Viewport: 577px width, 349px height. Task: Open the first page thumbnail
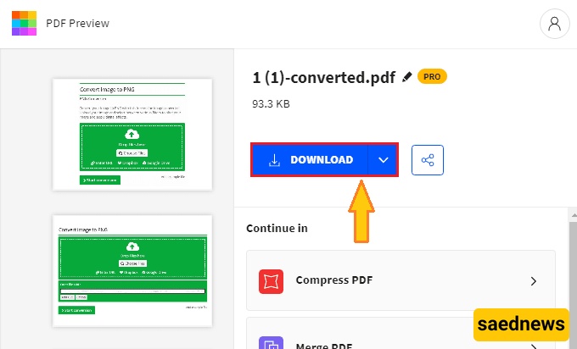tap(133, 134)
